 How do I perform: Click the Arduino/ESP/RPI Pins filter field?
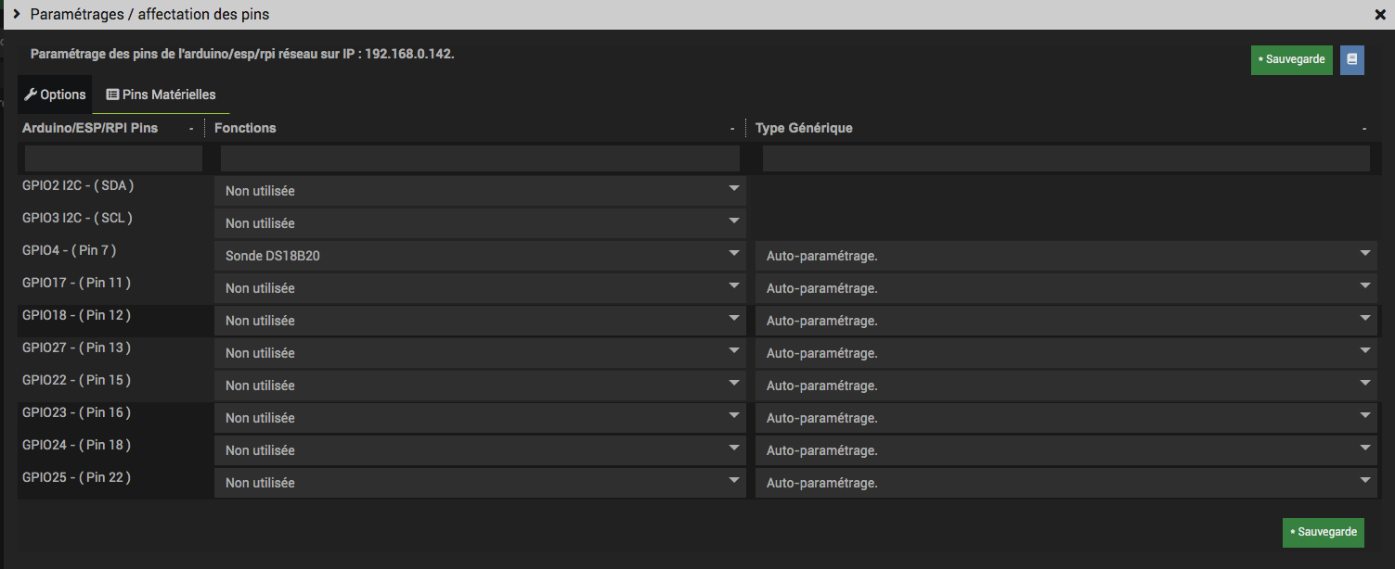point(113,158)
